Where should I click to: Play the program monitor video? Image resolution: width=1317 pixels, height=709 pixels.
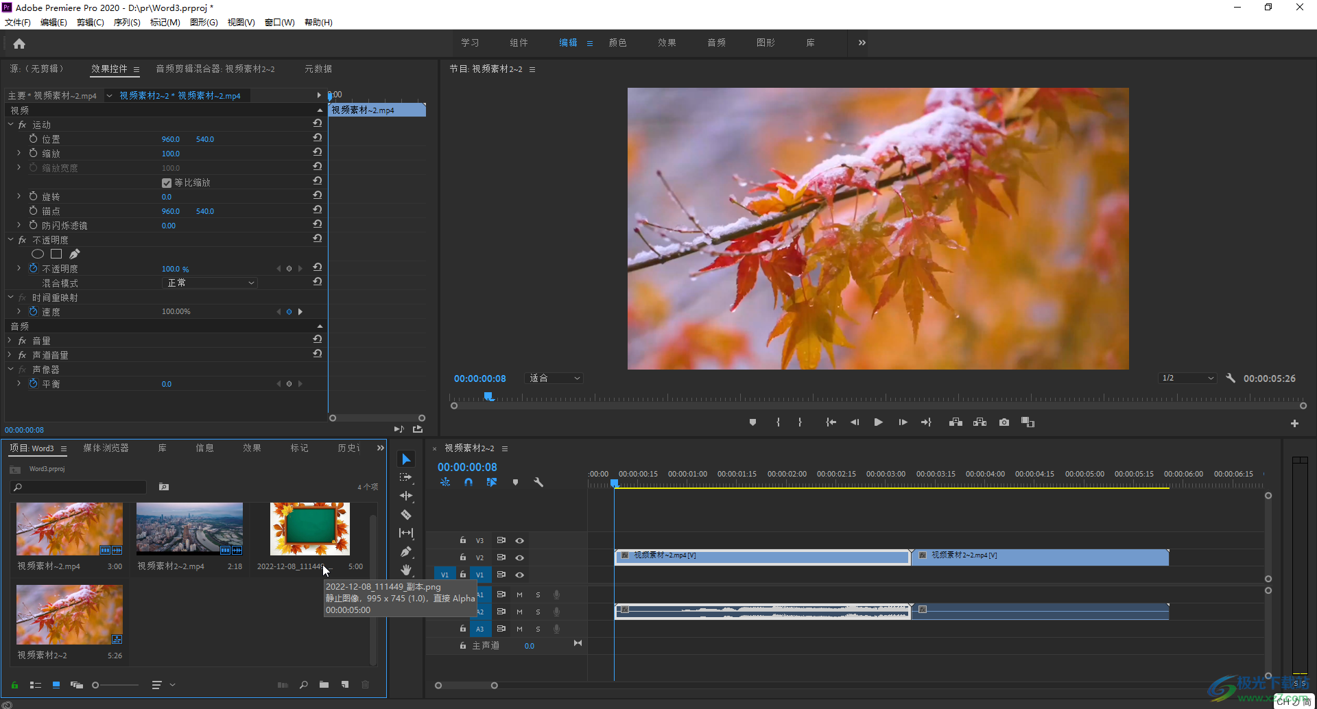878,422
